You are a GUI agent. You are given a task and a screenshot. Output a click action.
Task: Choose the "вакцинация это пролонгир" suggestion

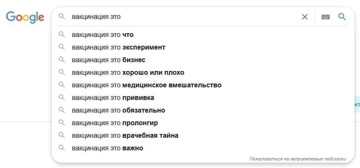[x=115, y=123]
